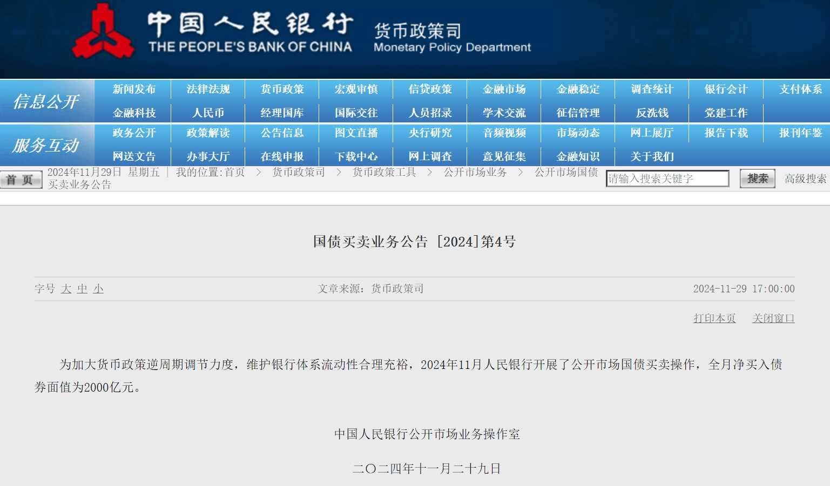The image size is (830, 486).
Task: Click the 搜索 search button
Action: click(757, 179)
